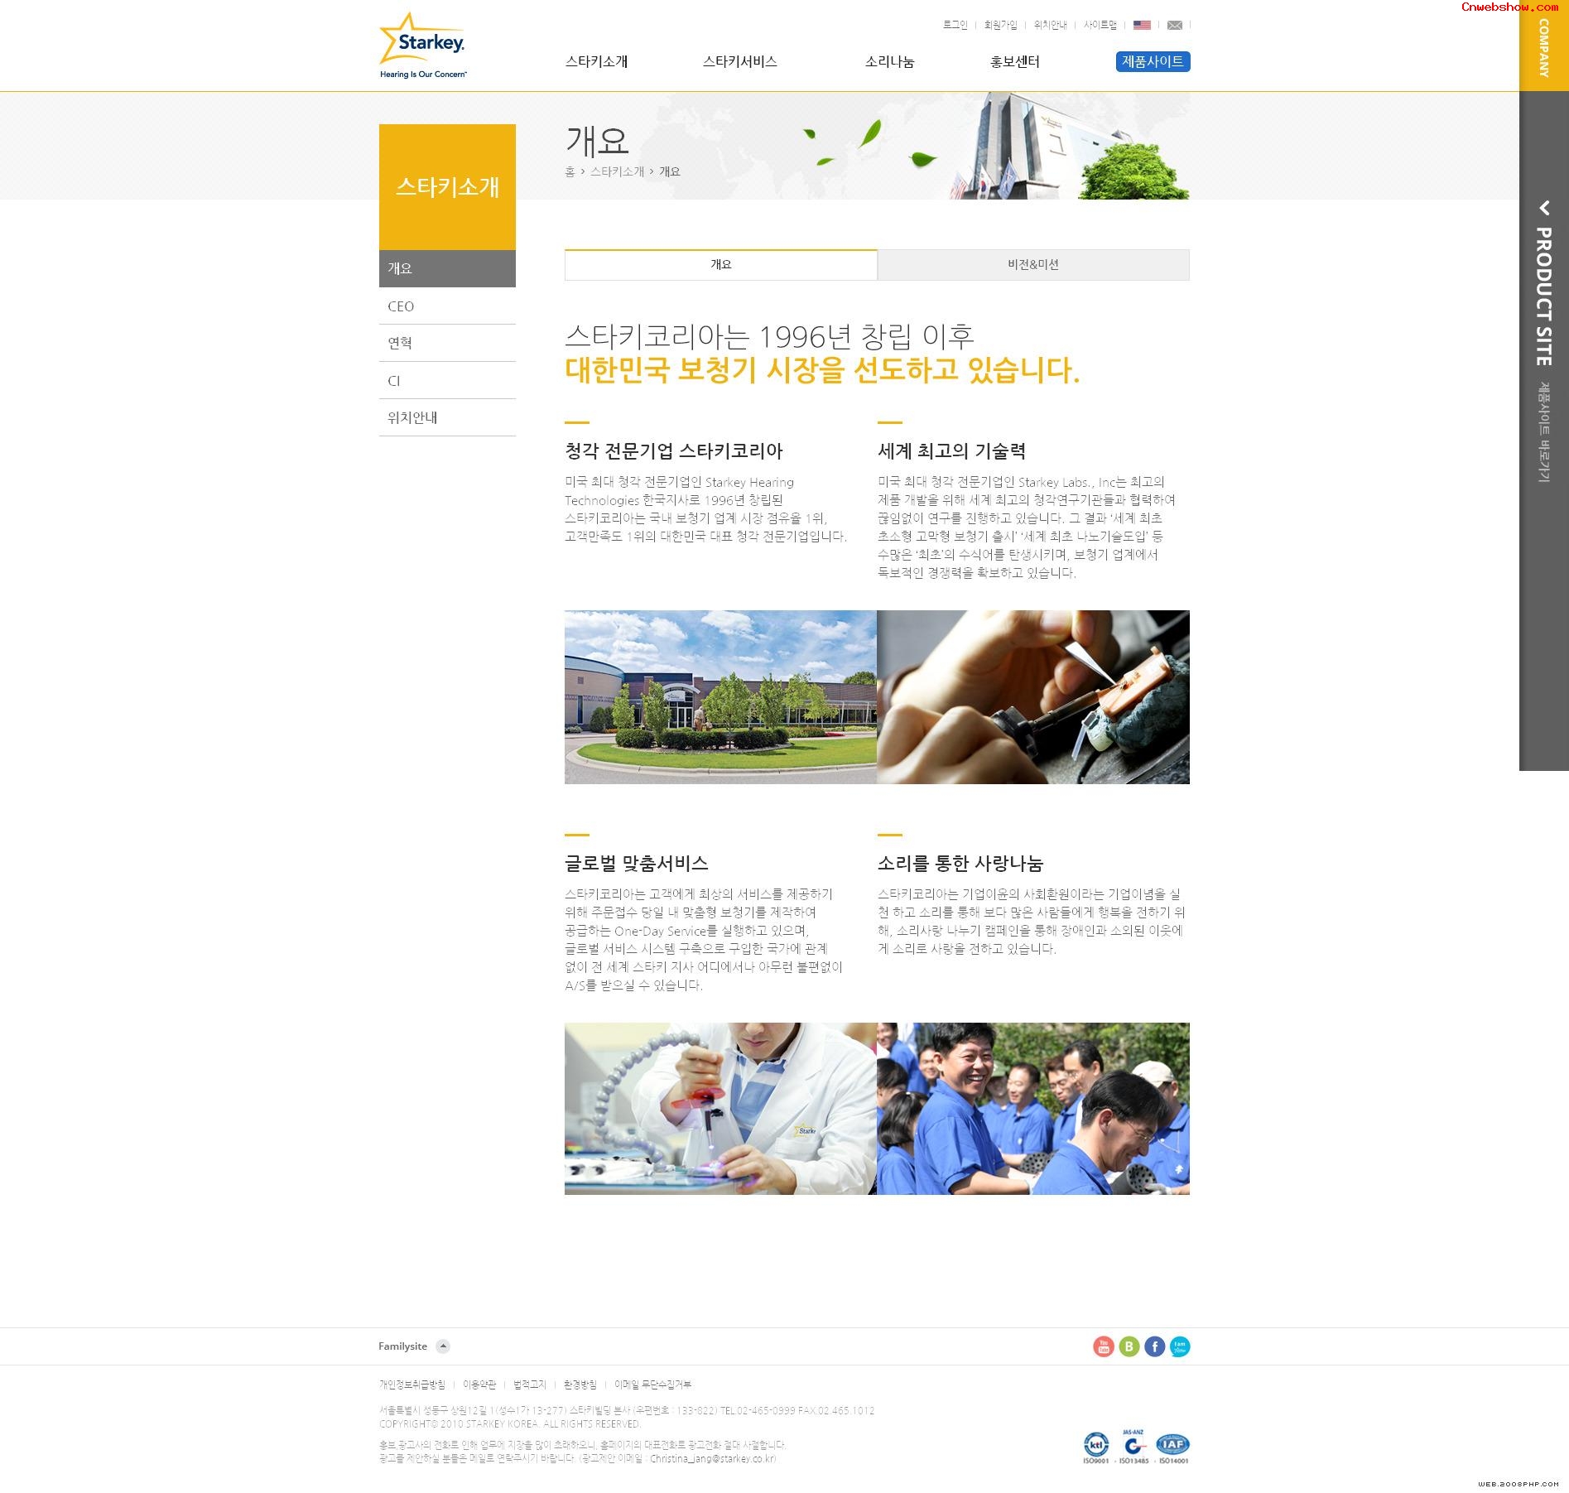This screenshot has width=1569, height=1493.
Task: Open the envelope mail icon
Action: coord(1174,25)
